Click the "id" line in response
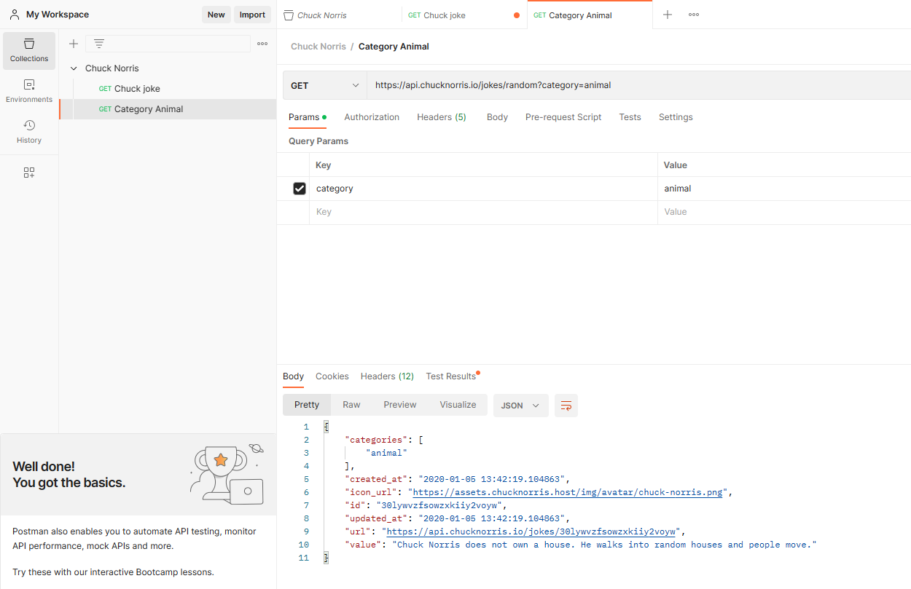Screen dimensions: 911x589 [x=426, y=505]
